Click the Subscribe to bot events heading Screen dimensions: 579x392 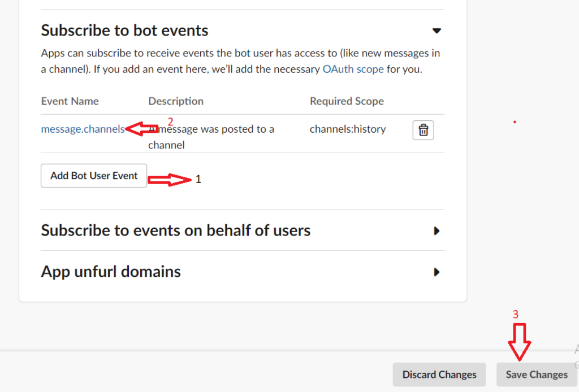point(125,31)
